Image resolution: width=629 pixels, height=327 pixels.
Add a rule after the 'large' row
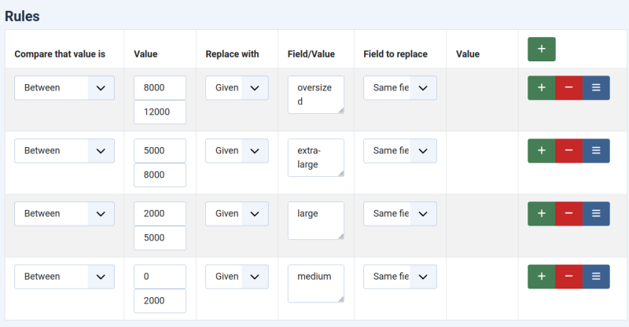click(x=541, y=214)
